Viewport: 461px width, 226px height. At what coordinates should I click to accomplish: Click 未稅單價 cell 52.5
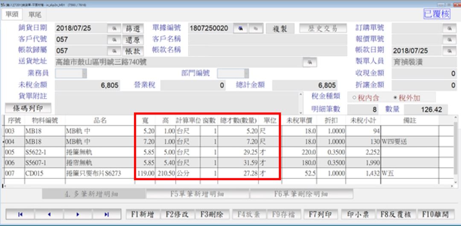pyautogui.click(x=299, y=174)
